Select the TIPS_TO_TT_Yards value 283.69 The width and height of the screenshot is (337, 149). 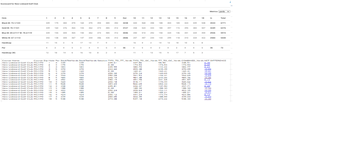[112, 84]
